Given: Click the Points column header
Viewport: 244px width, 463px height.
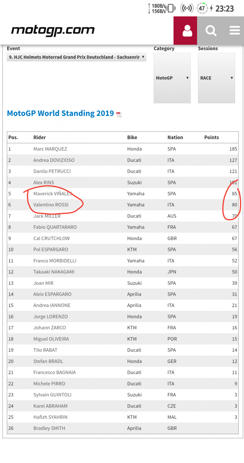Looking at the screenshot, I should [x=212, y=137].
